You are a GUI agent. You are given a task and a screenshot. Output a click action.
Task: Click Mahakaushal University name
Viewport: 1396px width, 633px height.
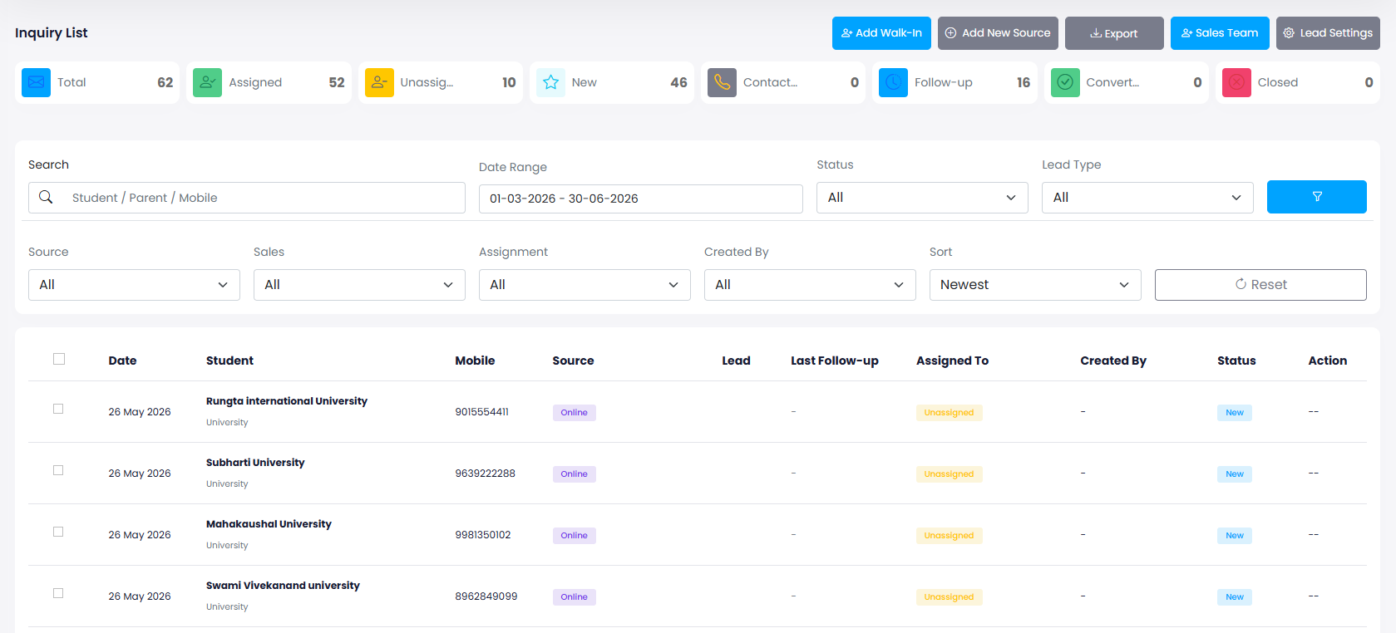coord(269,524)
